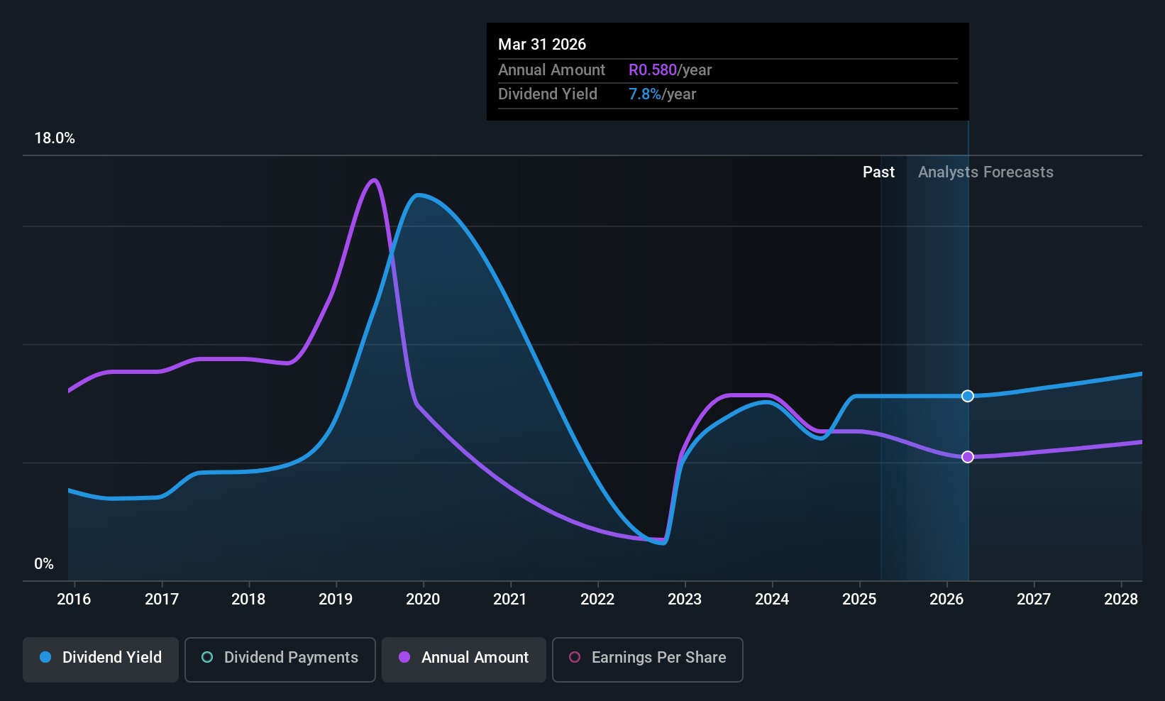
Task: Click the 2021 x-axis label
Action: click(x=510, y=600)
